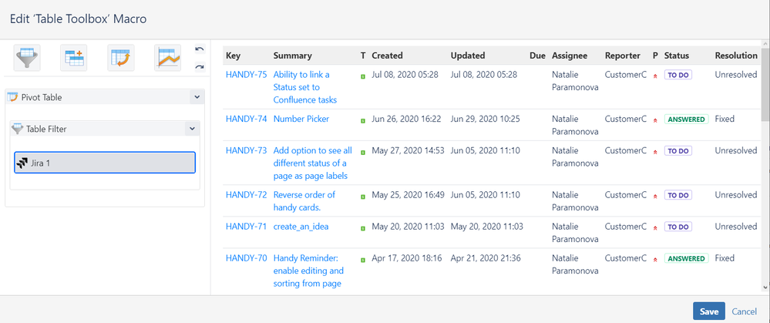Click 'Apr 21, 2020 21:36' updated date

click(x=486, y=257)
